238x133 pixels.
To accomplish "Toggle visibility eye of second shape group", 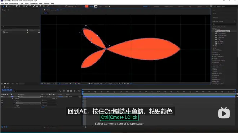I will (x=2, y=103).
